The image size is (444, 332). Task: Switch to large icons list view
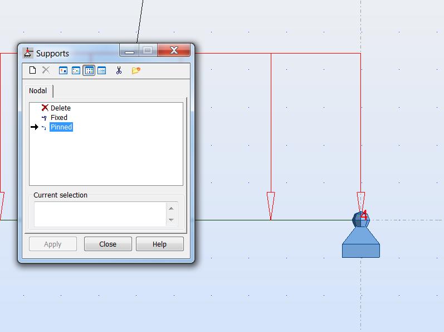point(63,70)
